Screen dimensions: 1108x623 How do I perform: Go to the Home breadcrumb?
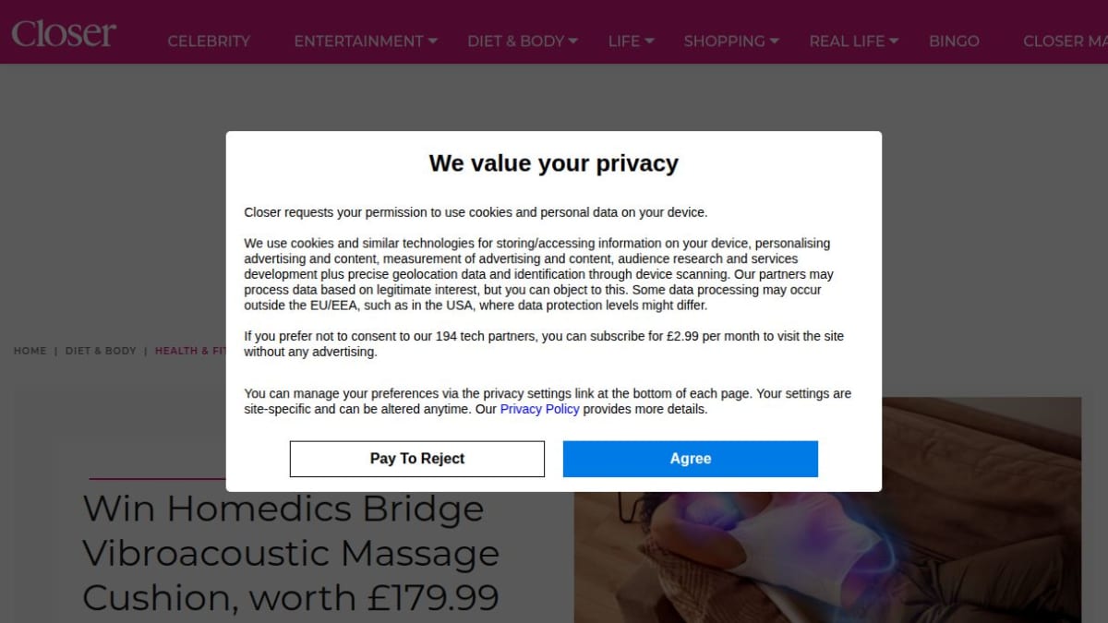click(30, 351)
